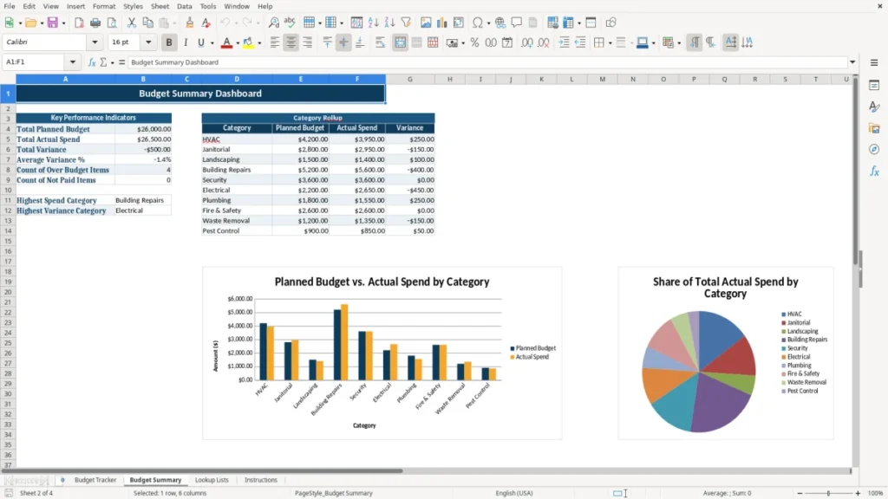The width and height of the screenshot is (888, 499).
Task: Toggle Align Right
Action: [x=308, y=42]
